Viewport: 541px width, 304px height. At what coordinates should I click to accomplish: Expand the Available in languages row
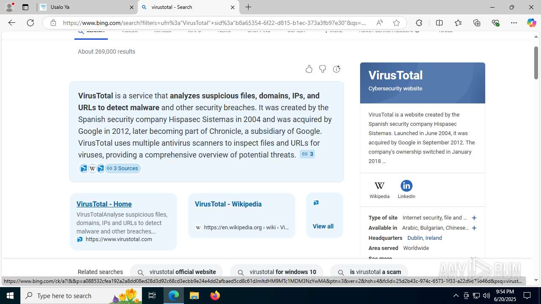pos(474,228)
